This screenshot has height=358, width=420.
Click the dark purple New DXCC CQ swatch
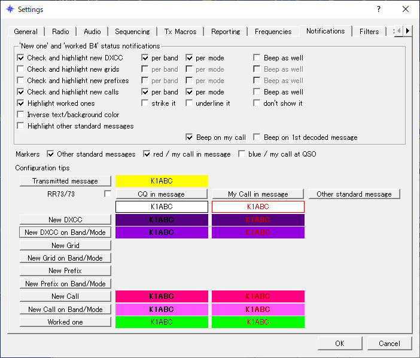point(162,220)
